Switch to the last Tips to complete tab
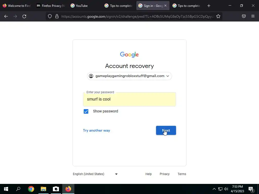 point(187,6)
